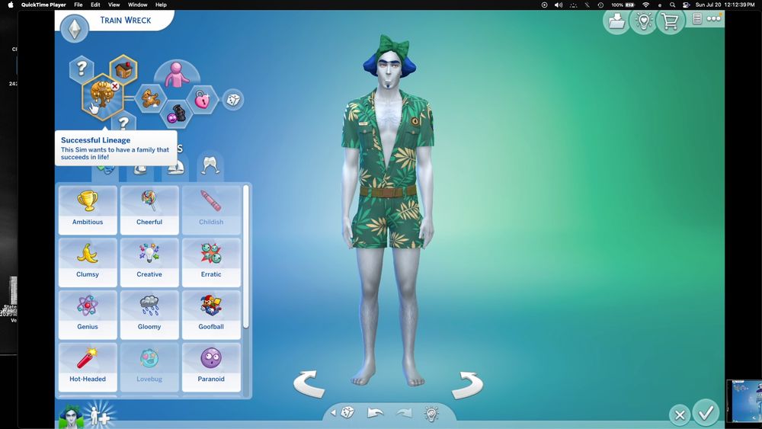Randomize traits with the dice next to hexagons

[233, 100]
